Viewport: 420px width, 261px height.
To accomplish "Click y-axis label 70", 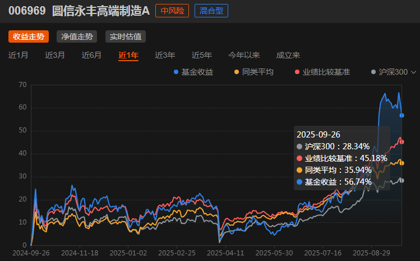I will click(22, 85).
